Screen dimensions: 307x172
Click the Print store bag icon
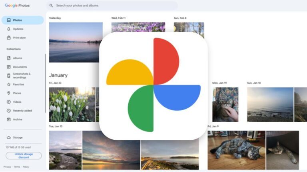pos(9,38)
